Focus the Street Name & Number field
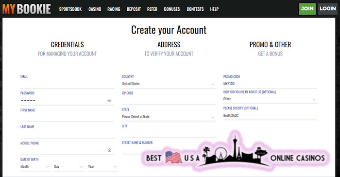Screen dimensions: 340x177 point(169,150)
